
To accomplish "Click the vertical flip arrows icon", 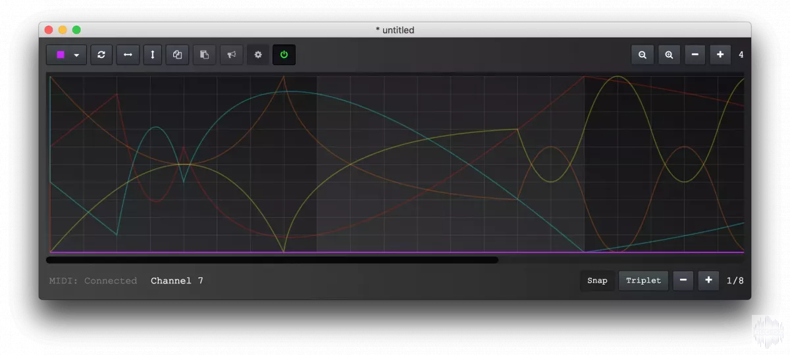I will pyautogui.click(x=153, y=55).
